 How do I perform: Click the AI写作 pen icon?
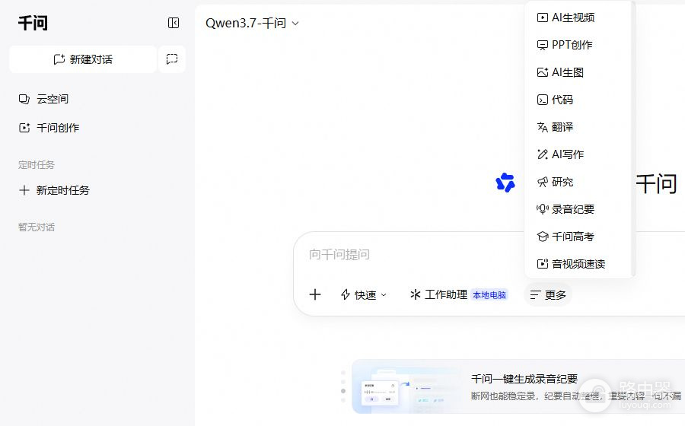click(542, 154)
